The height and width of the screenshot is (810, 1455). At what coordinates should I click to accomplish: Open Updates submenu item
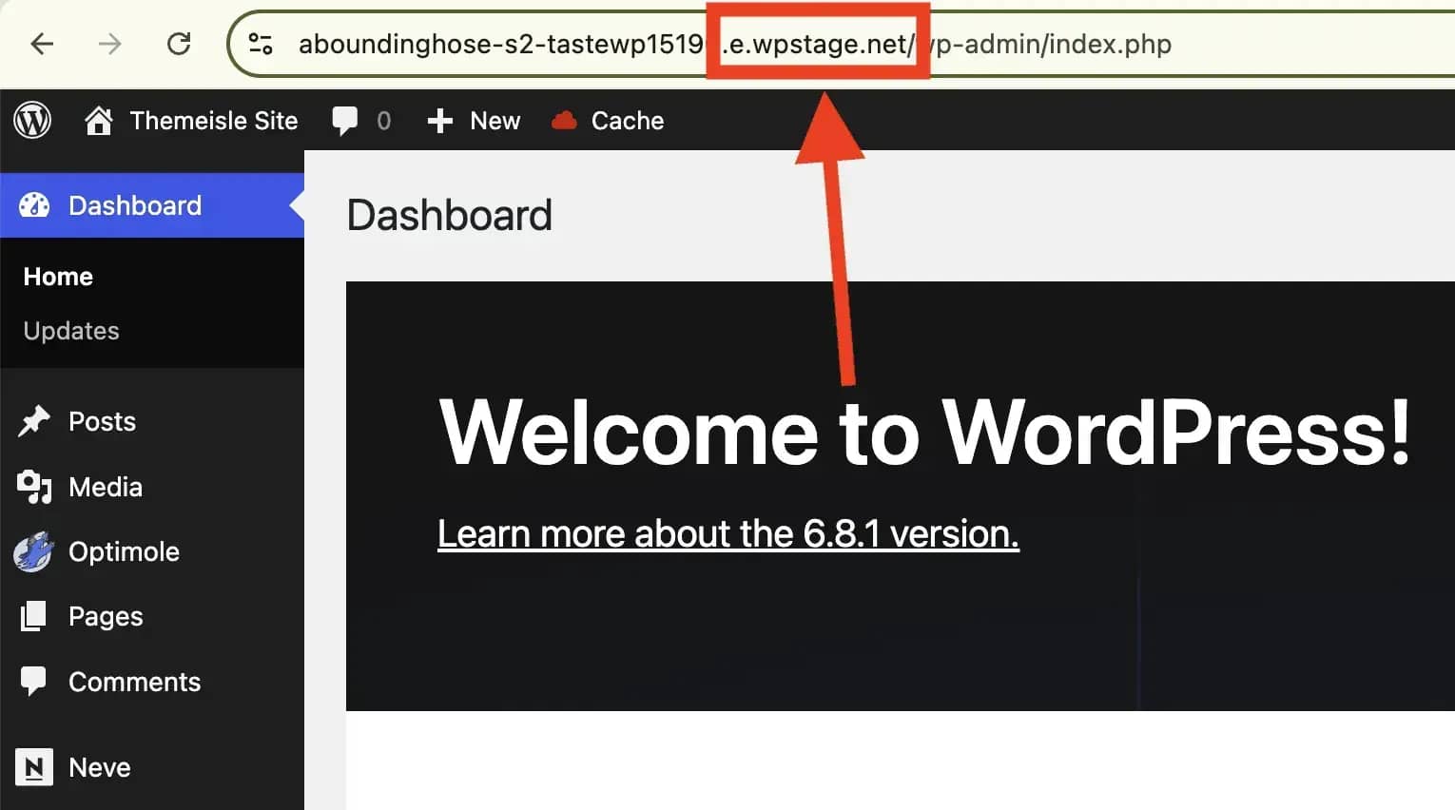tap(71, 331)
